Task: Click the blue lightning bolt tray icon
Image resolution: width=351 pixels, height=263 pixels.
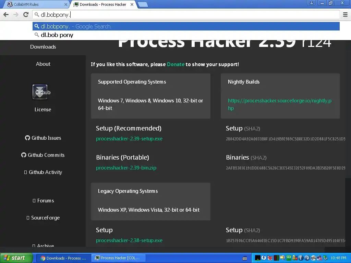Action: tap(264, 258)
